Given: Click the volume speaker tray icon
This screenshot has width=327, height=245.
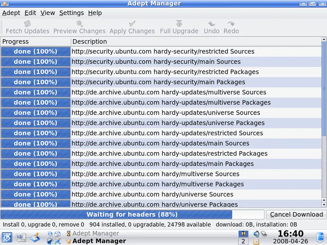Looking at the screenshot, I should tap(256, 234).
